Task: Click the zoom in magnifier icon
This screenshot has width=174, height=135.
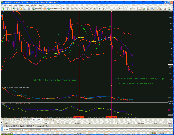Action: point(153,9)
